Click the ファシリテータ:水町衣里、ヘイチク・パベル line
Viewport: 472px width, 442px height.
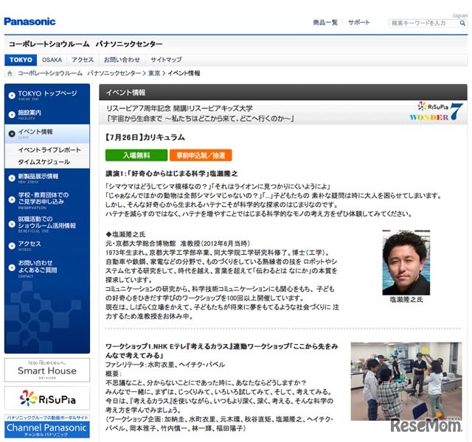[165, 365]
